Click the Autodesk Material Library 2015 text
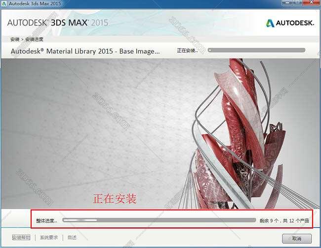This screenshot has width=321, height=248. coord(85,51)
